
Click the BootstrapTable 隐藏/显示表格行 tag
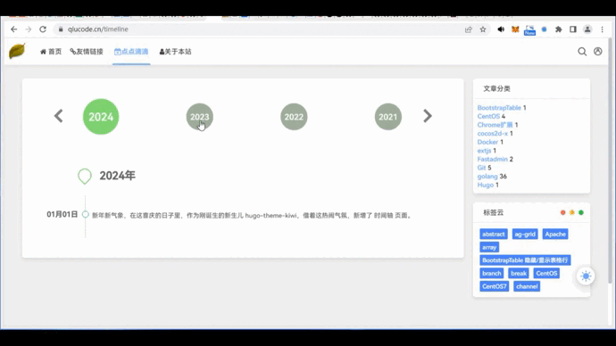click(x=525, y=260)
